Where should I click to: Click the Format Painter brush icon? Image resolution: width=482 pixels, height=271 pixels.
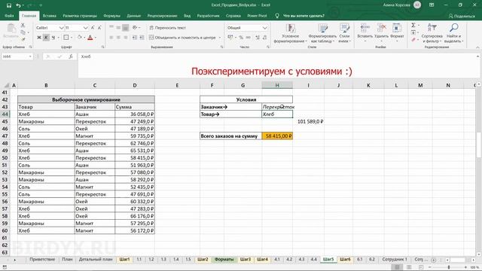[23, 39]
